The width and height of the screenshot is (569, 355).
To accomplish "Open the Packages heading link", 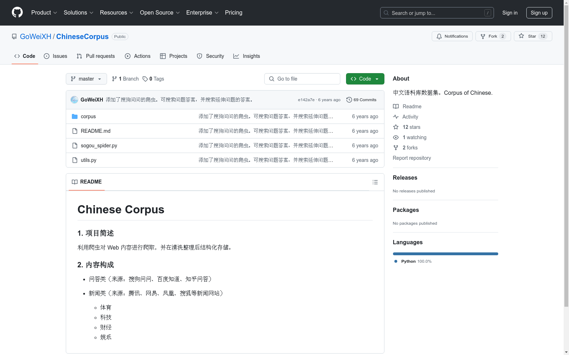I will [x=406, y=210].
